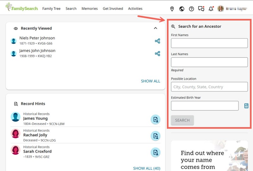The image size is (253, 171).
Task: Click Niels Peter Johnson's portrait icon
Action: 14,41
